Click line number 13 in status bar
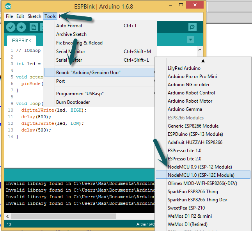Screen dimensions: 252x231 coord(9,224)
